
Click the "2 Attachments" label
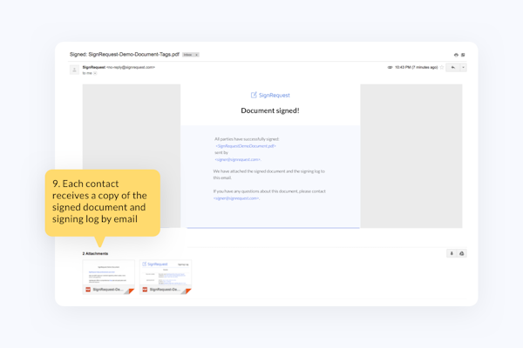click(x=95, y=253)
